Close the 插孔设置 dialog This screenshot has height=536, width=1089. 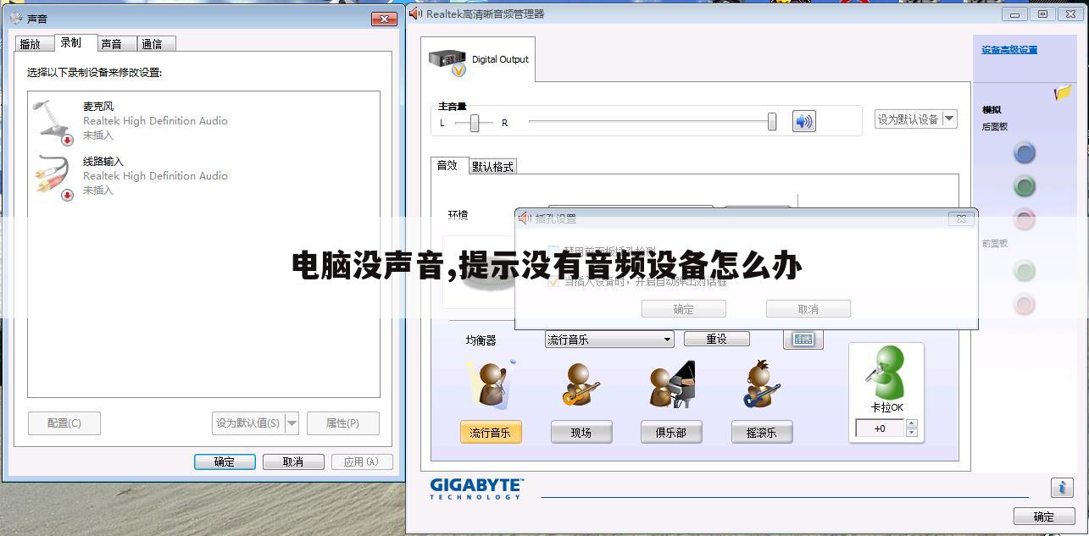point(962,218)
